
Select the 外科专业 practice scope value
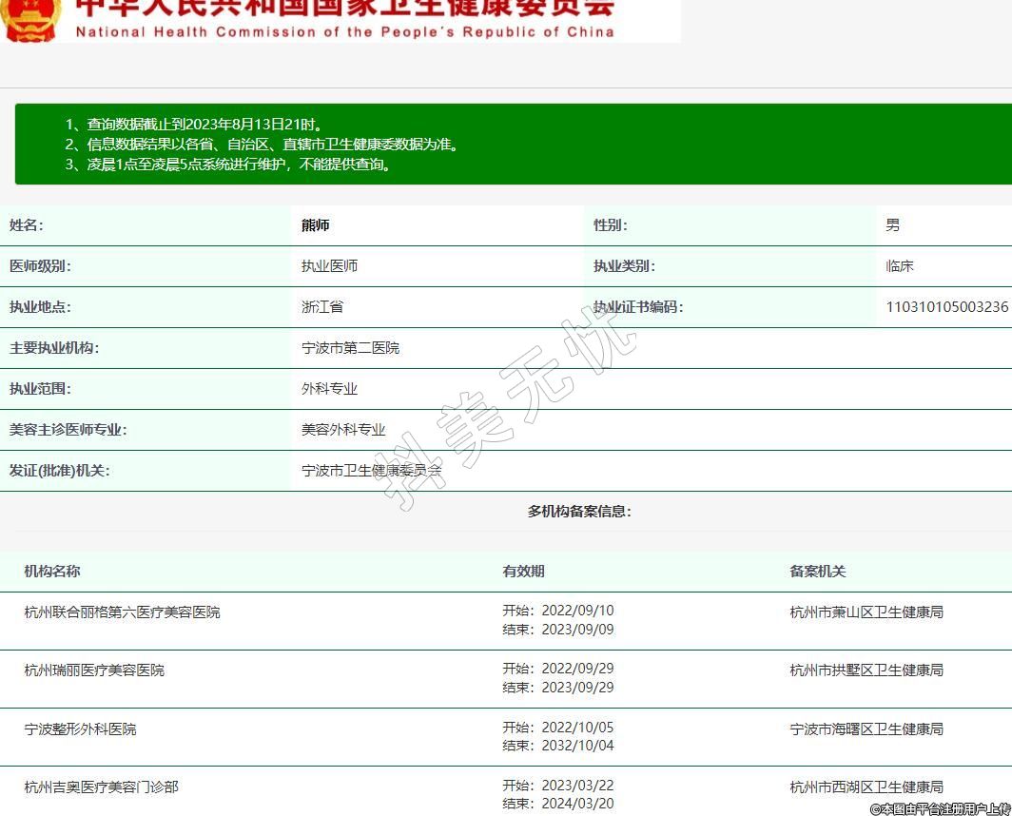[x=329, y=389]
